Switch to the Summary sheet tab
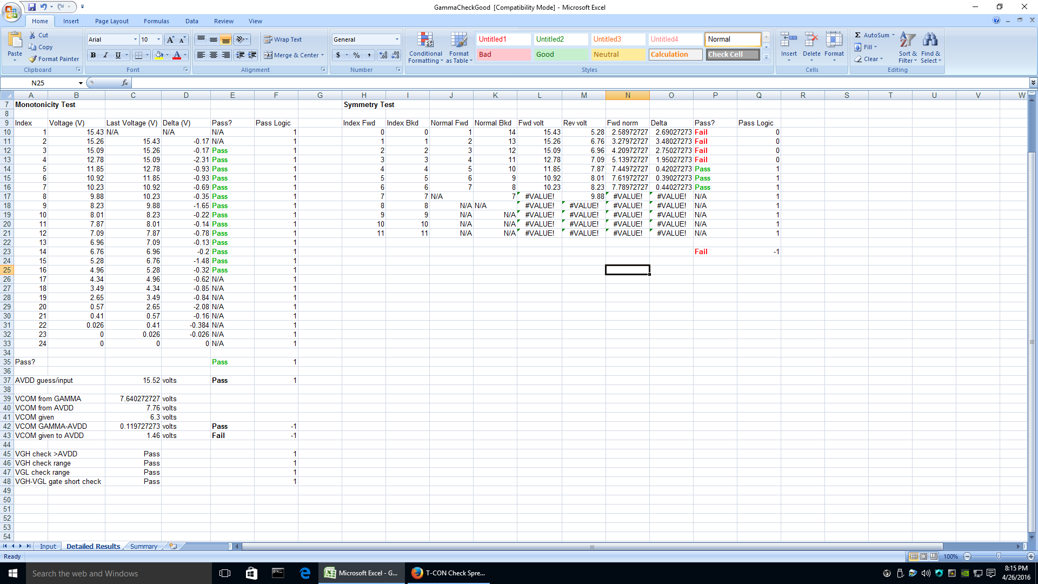Viewport: 1038px width, 584px height. coord(143,546)
